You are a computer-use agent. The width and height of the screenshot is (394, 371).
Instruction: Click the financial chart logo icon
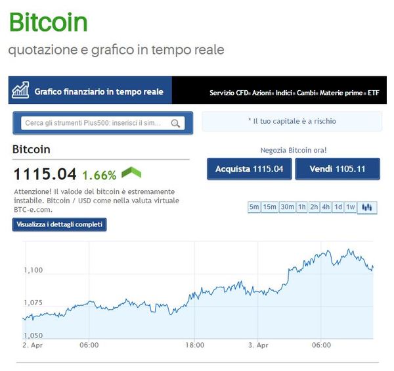(x=20, y=90)
